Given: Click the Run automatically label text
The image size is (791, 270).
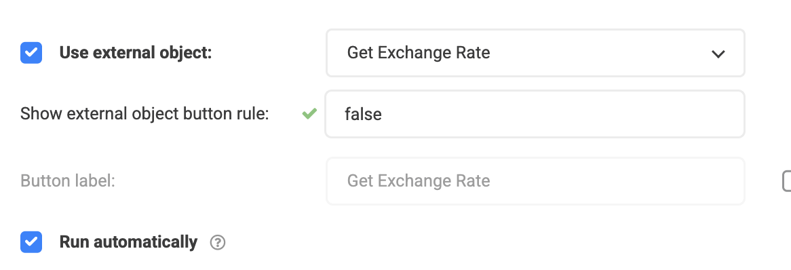Looking at the screenshot, I should click(128, 242).
